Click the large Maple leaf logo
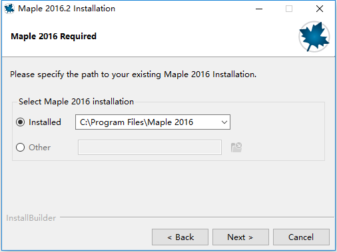 click(314, 37)
